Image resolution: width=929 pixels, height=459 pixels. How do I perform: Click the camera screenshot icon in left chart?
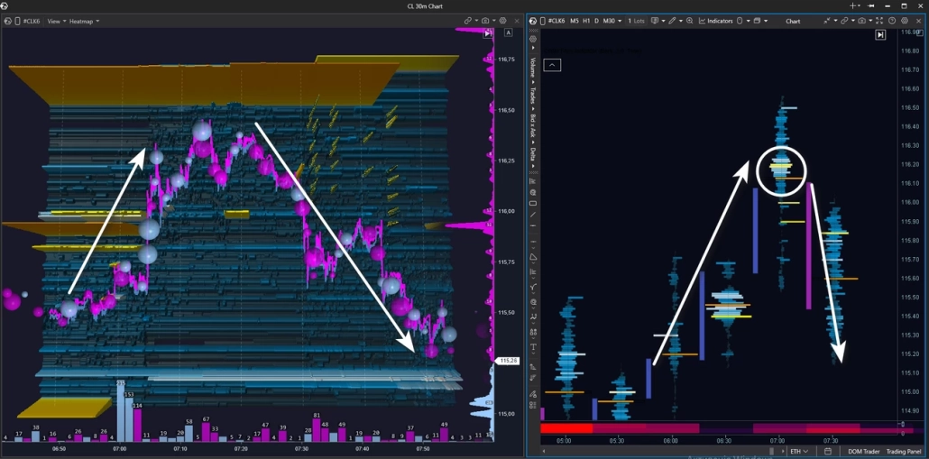485,21
